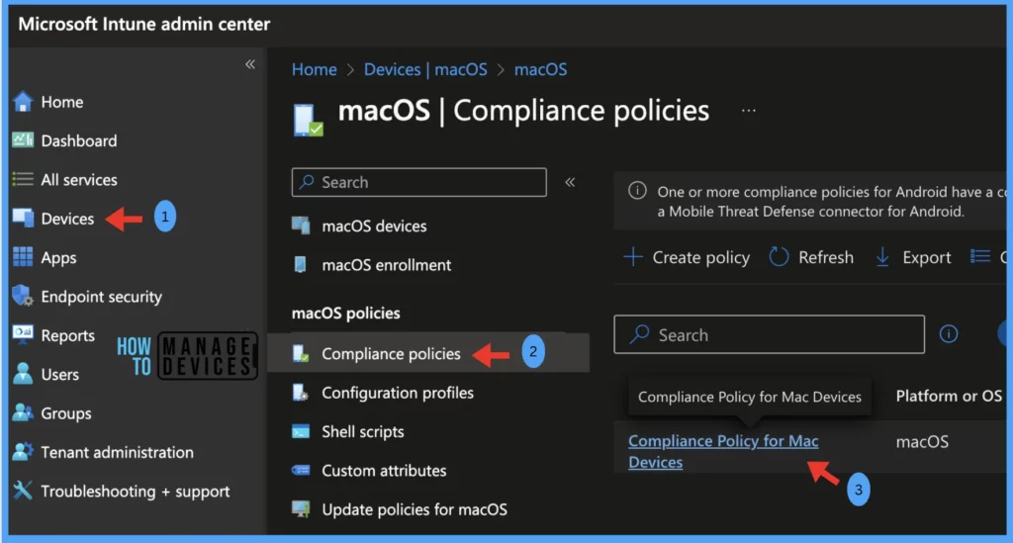Collapse the main left navigation sidebar

point(250,64)
